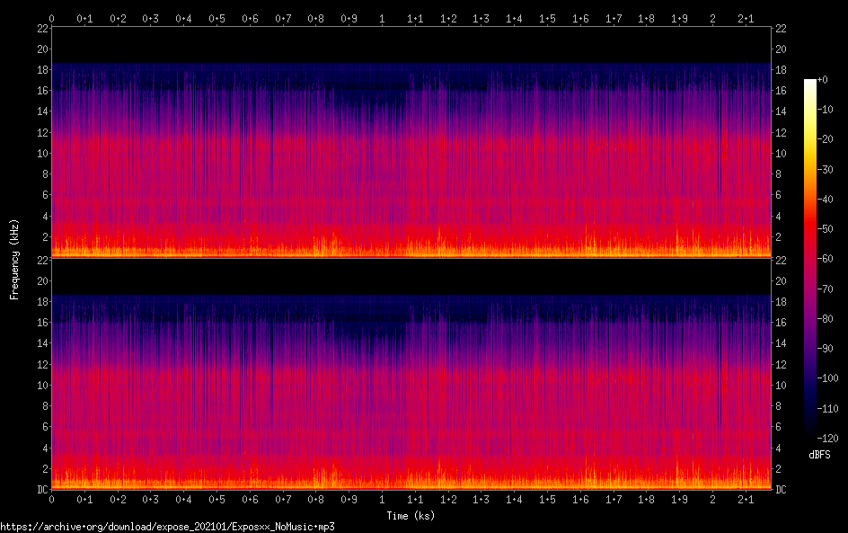848x533 pixels.
Task: Click the '-80' label on the color scale
Action: (826, 319)
